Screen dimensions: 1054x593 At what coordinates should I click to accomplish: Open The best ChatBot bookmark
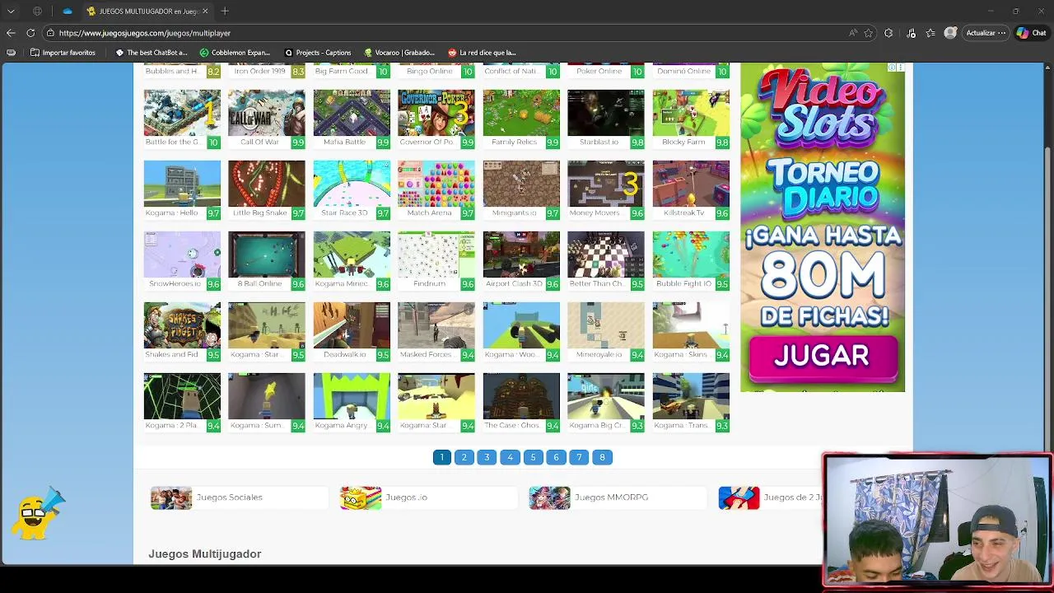pos(152,53)
